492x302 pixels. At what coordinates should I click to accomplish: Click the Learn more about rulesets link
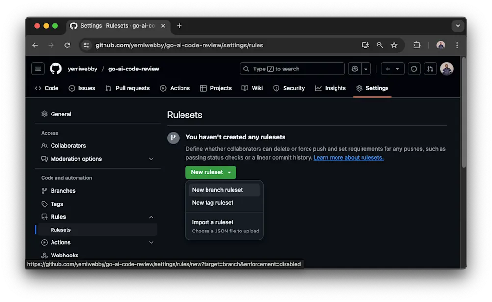pyautogui.click(x=348, y=157)
